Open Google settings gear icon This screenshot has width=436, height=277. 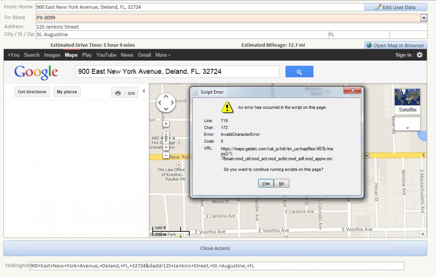[419, 55]
